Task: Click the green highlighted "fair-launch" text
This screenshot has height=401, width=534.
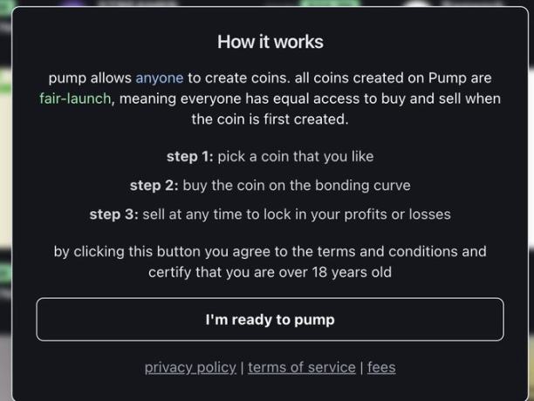Action: (x=75, y=99)
